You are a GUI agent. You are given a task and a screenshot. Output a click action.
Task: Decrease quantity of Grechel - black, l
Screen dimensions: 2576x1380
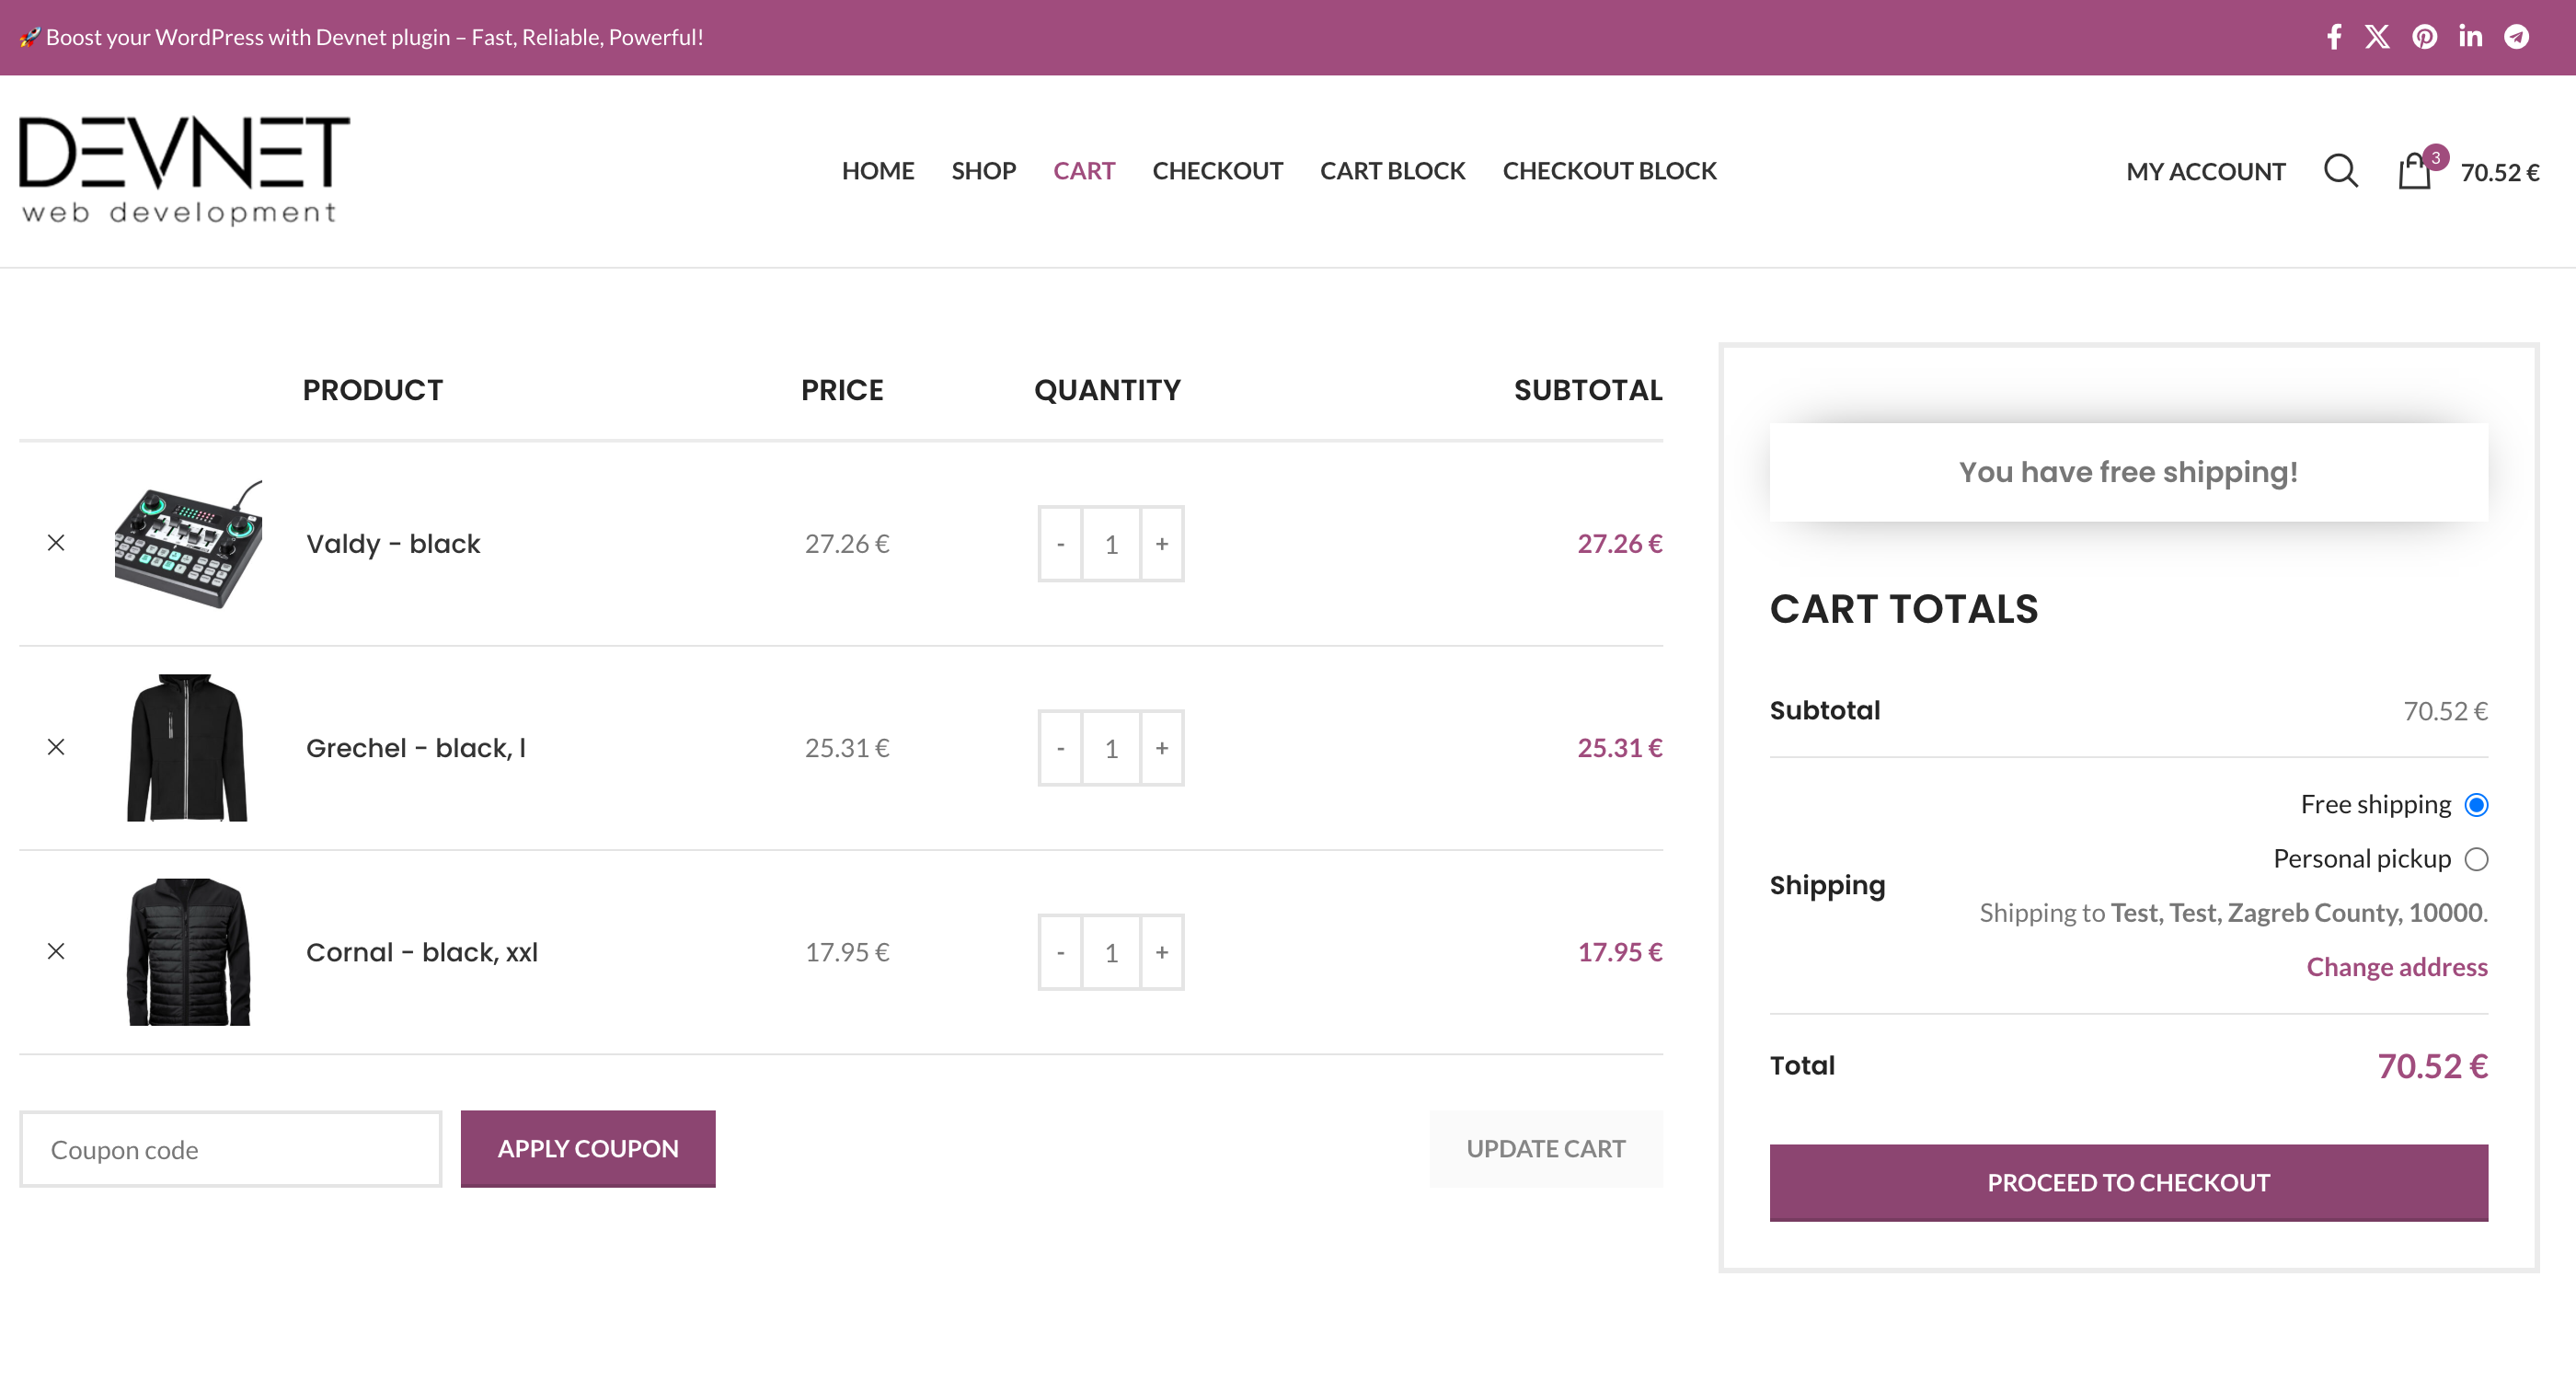(1060, 748)
